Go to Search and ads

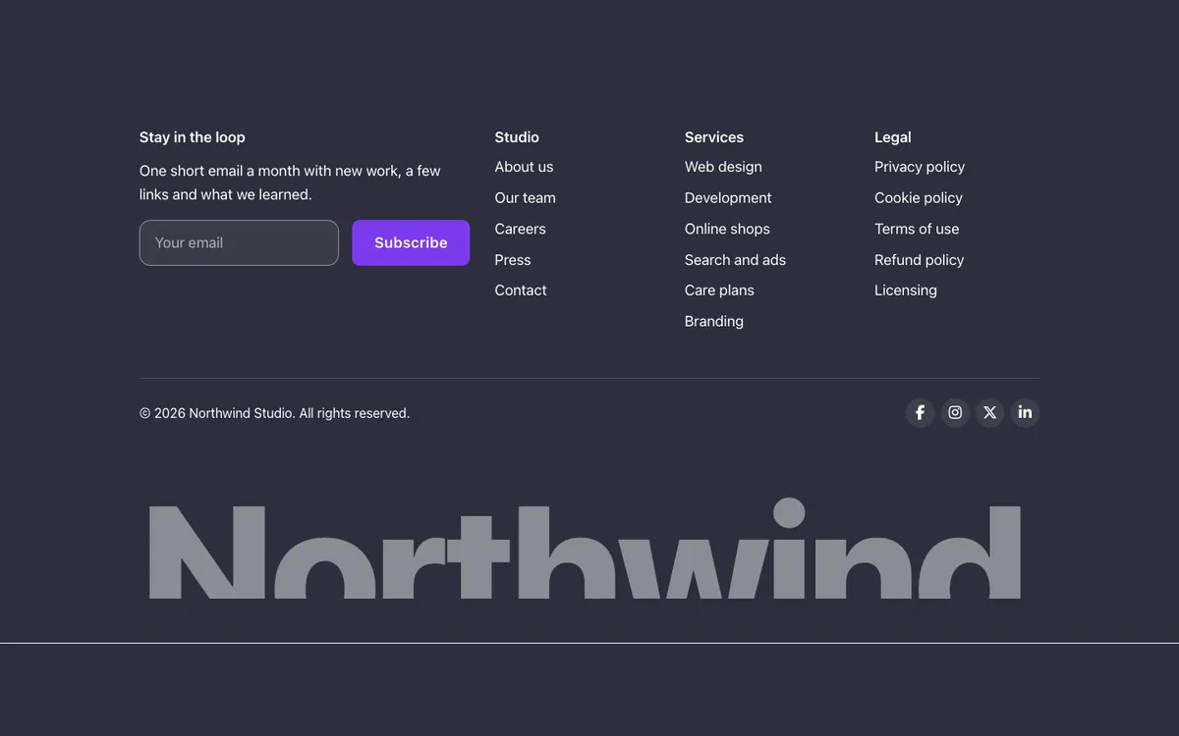pos(735,260)
